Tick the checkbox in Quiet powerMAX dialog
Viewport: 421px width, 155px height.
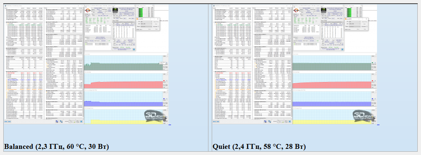coord(367,27)
